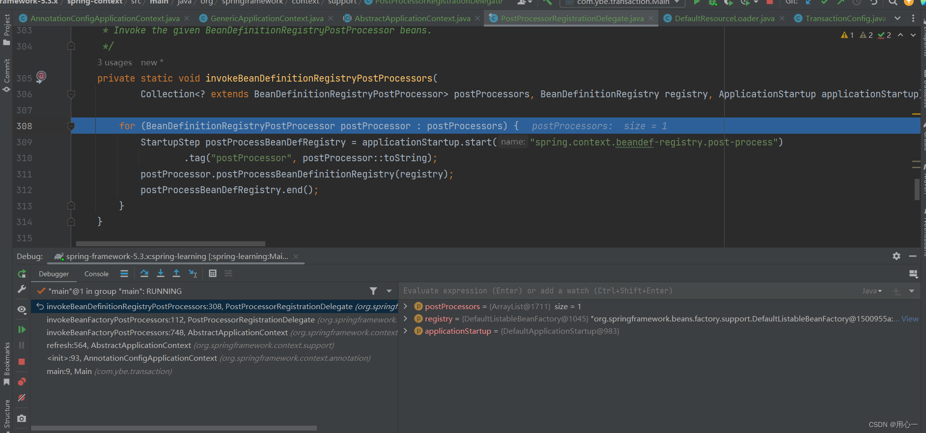Add a watch with the plus icon
This screenshot has width=926, height=433.
(897, 291)
